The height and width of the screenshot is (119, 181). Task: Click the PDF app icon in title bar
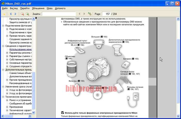pyautogui.click(x=3, y=4)
